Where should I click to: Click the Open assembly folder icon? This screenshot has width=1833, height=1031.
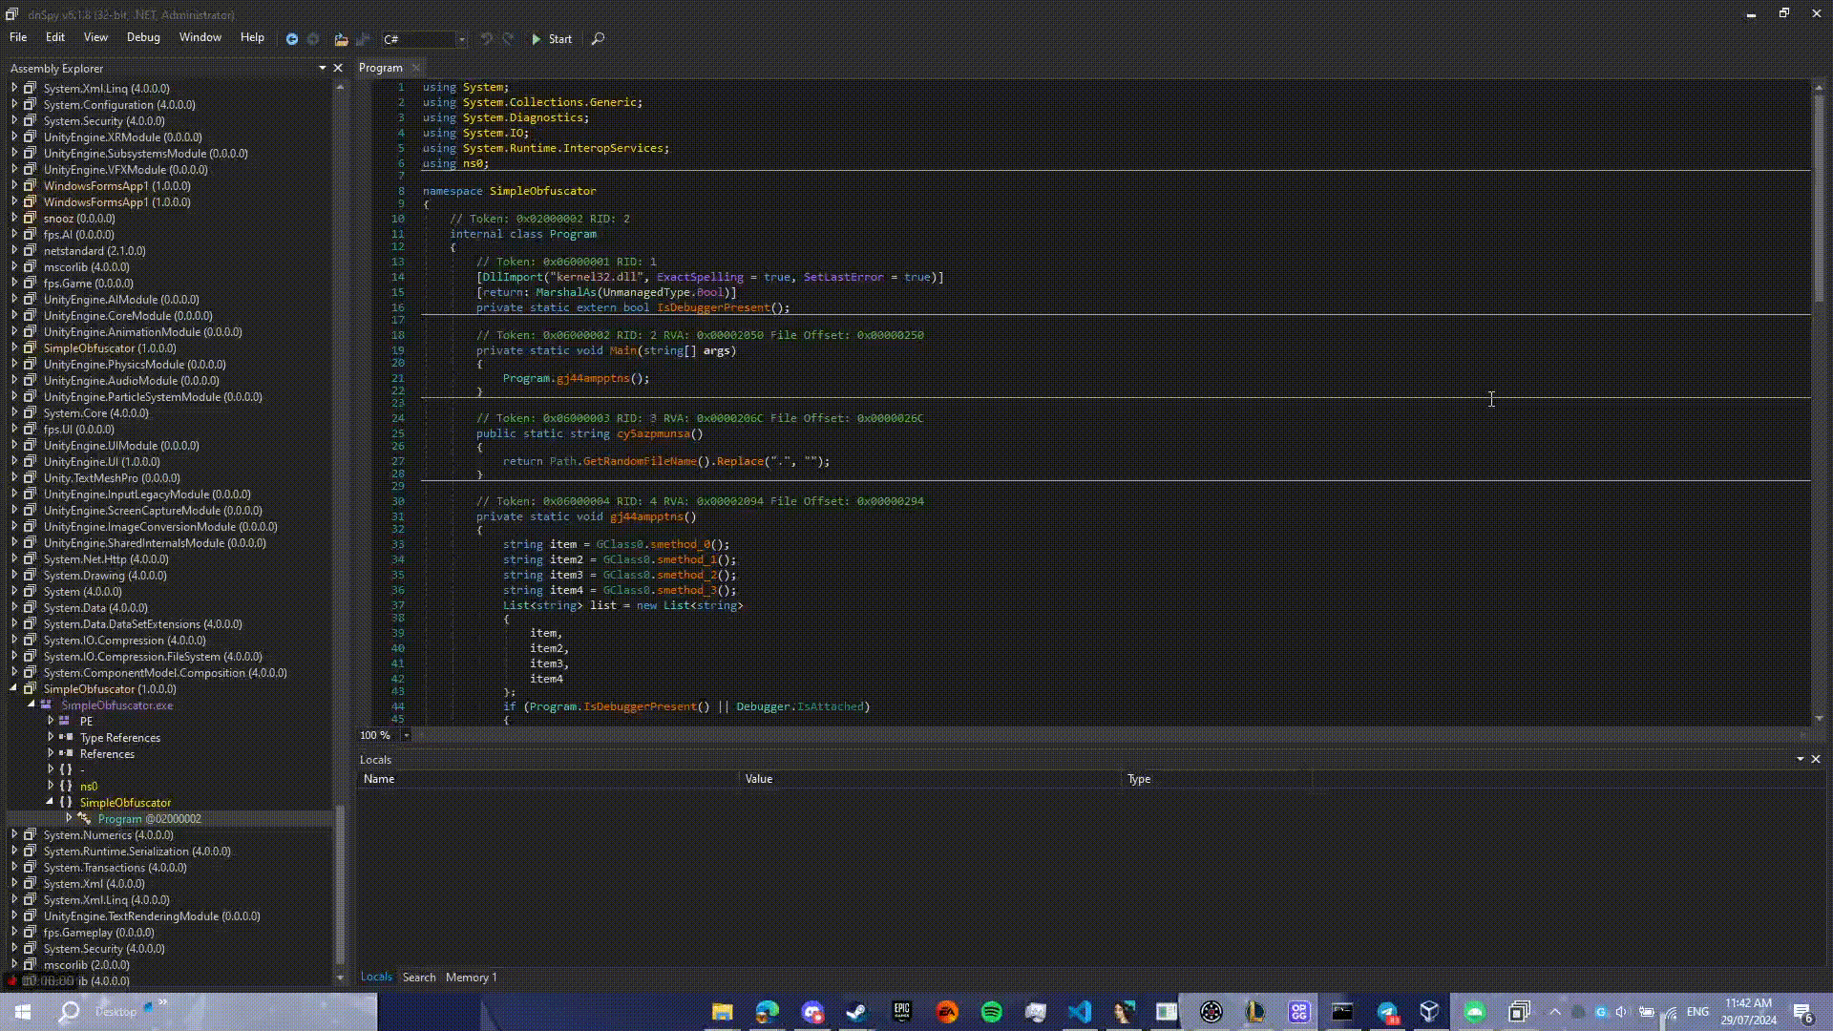341,39
